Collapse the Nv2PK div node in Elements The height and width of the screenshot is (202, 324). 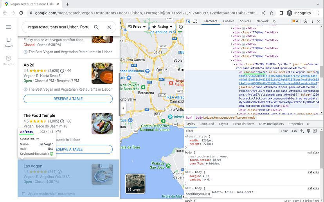(236, 64)
